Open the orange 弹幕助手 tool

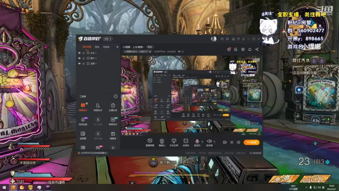[83, 107]
